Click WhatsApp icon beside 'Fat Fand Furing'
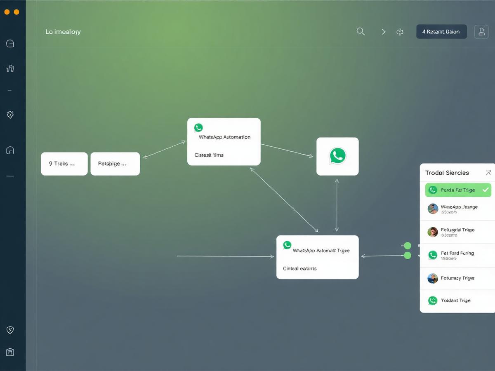The width and height of the screenshot is (495, 371). point(433,255)
